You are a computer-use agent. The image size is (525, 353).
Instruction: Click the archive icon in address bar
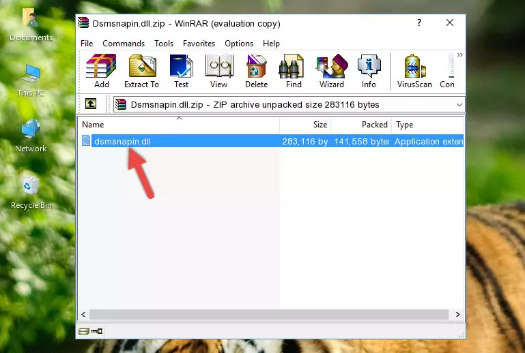[x=121, y=104]
